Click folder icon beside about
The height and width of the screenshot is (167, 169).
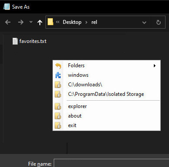tap(58, 116)
